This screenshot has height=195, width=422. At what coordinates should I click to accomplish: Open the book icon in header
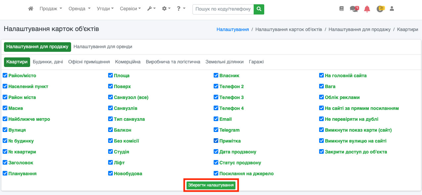click(x=342, y=9)
